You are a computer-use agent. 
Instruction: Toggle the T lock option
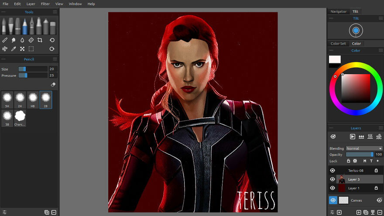coord(371,161)
